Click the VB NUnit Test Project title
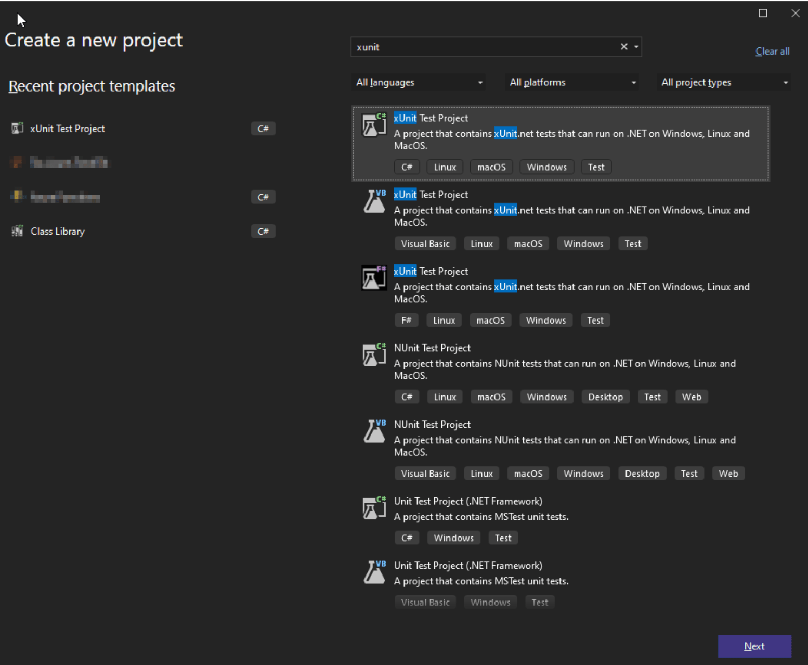The height and width of the screenshot is (665, 808). [x=432, y=425]
